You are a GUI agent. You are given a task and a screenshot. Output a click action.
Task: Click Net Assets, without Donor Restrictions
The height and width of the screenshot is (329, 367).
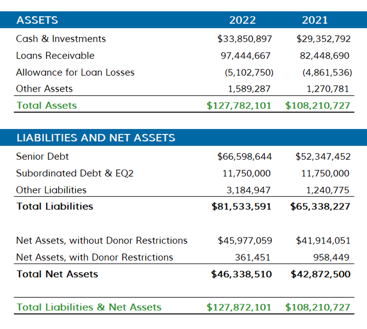(102, 241)
